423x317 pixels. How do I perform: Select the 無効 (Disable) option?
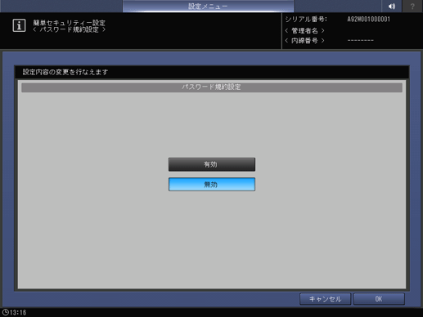coord(212,185)
